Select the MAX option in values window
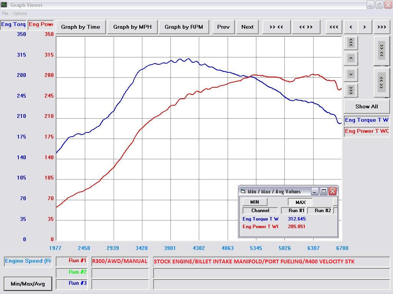Image resolution: width=393 pixels, height=294 pixels. coord(300,202)
